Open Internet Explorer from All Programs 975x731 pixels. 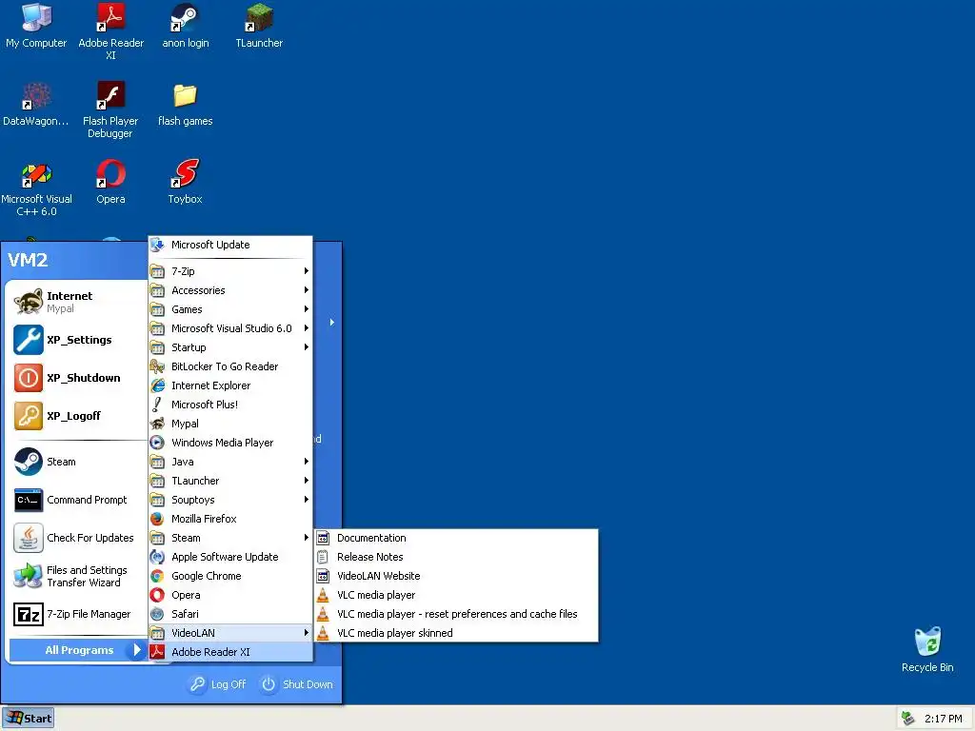coord(230,385)
